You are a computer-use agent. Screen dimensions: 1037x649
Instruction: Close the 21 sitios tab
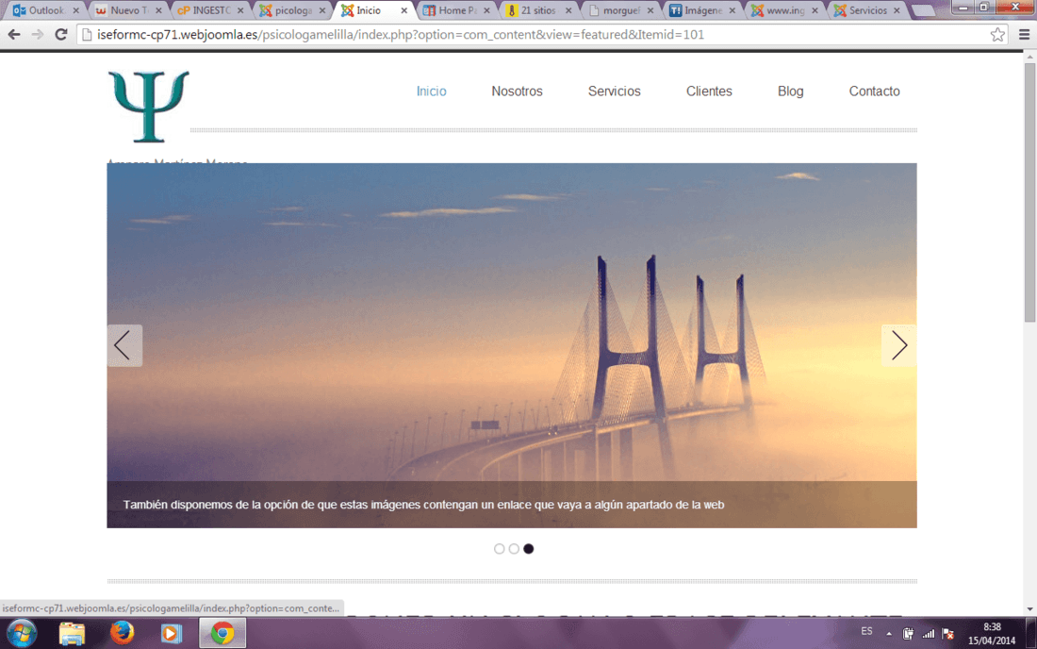(x=568, y=10)
